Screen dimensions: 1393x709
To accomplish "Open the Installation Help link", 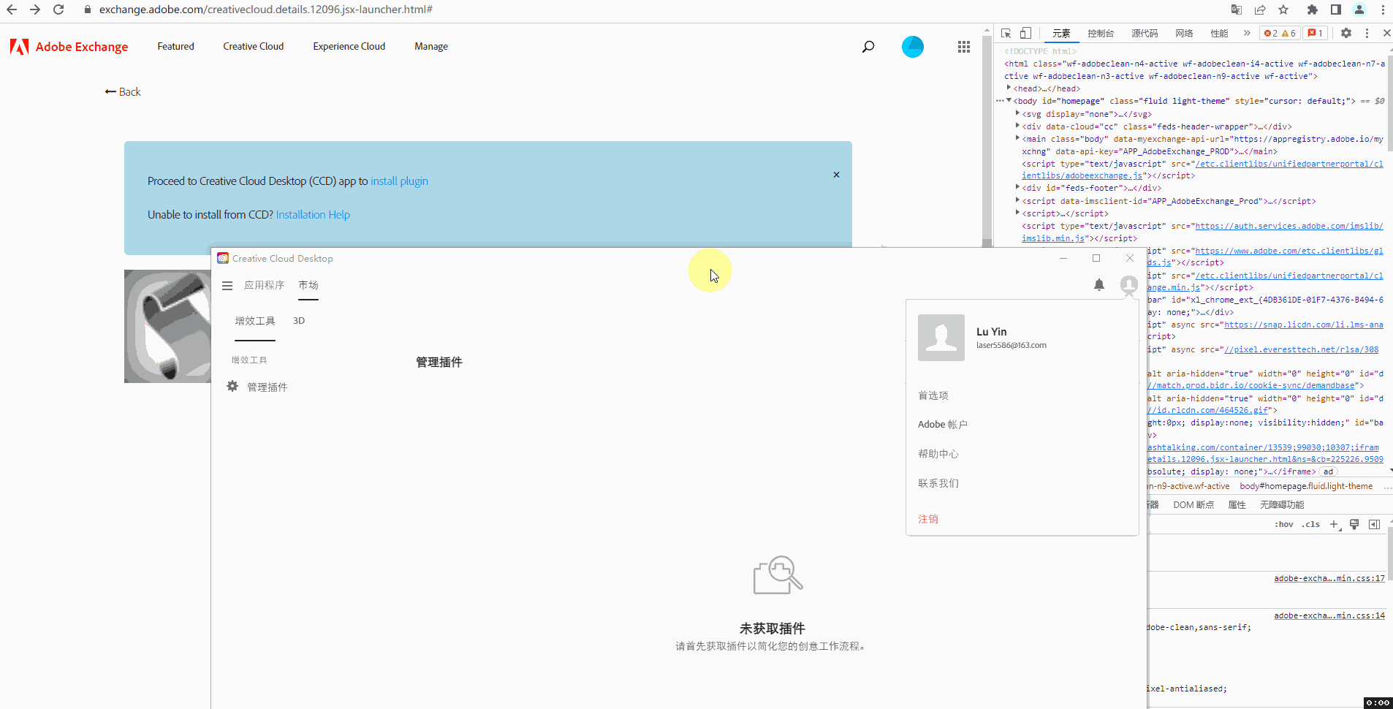I will pyautogui.click(x=313, y=215).
